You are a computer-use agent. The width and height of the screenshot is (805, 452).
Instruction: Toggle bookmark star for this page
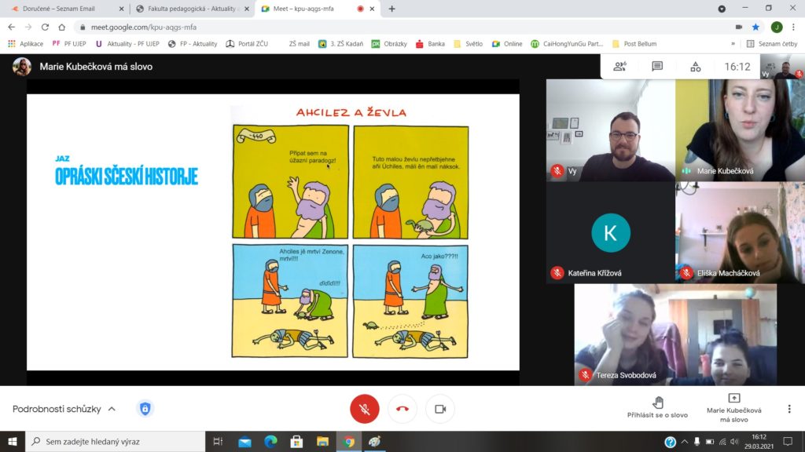755,27
